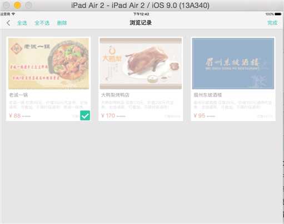Open the 老城一锅 hot pot dish thumbnail

point(48,64)
